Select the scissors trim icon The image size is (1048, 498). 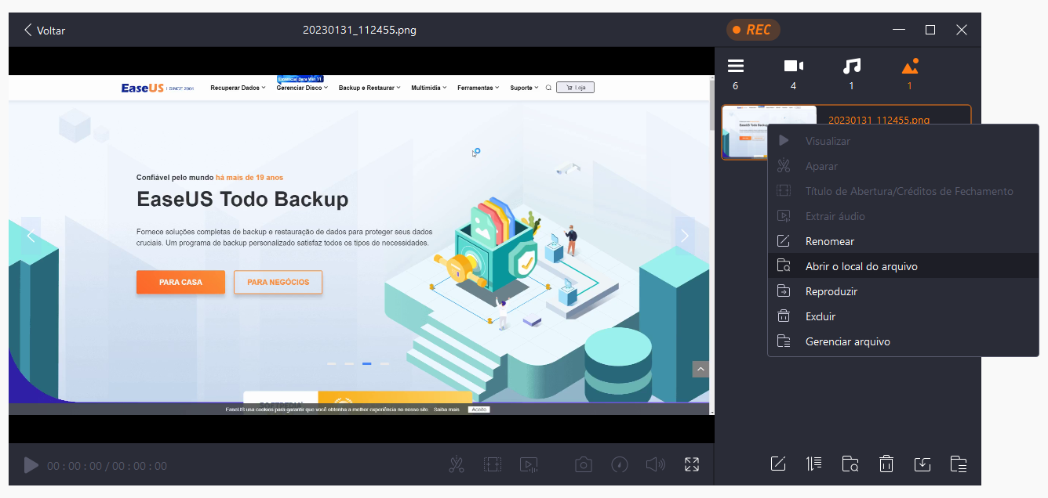tap(457, 464)
